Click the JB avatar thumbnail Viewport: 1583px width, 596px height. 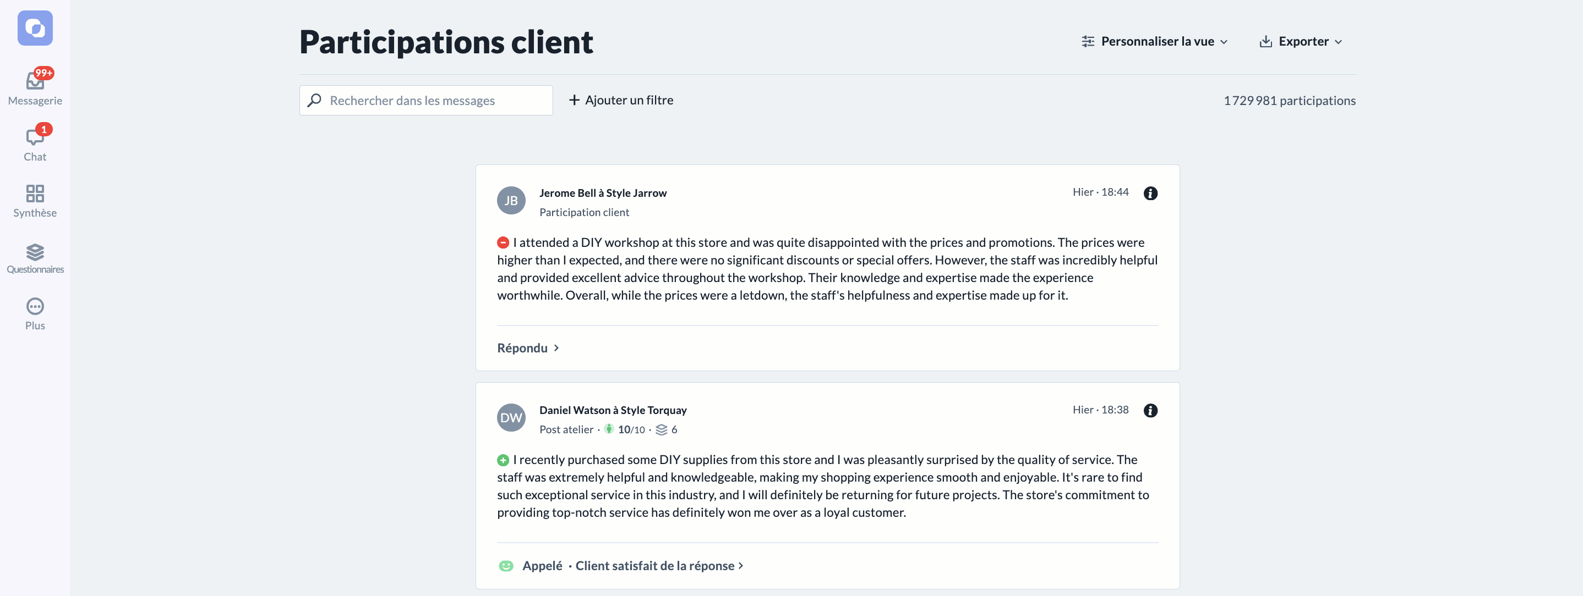tap(511, 200)
